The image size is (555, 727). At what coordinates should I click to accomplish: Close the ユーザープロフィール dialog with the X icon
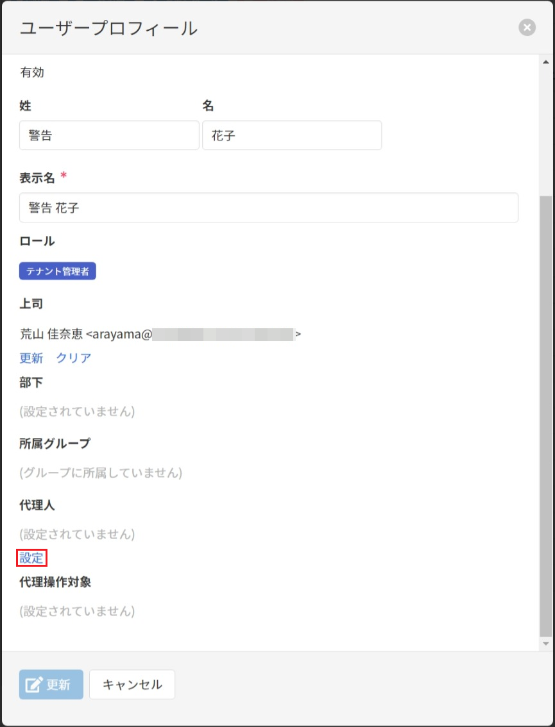coord(527,28)
